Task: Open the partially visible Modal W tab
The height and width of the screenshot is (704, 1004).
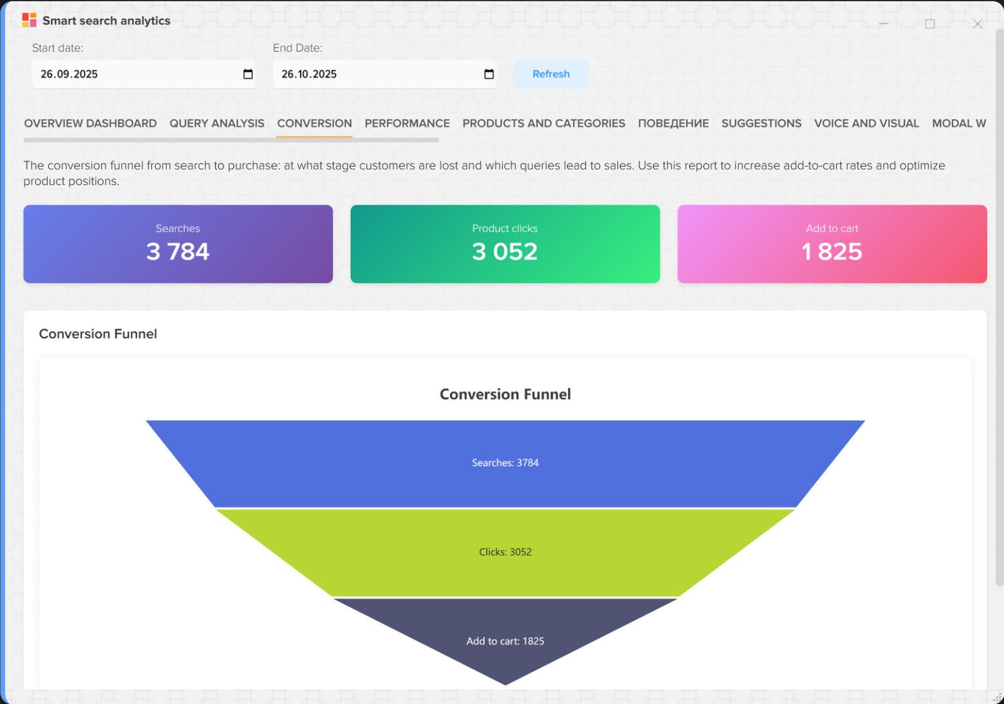Action: click(959, 123)
